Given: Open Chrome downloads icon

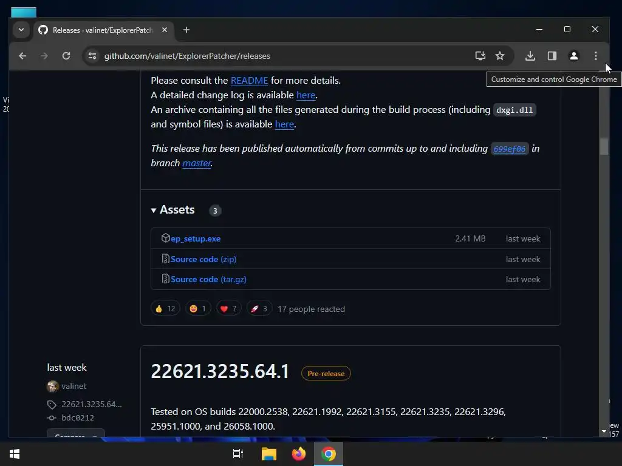Looking at the screenshot, I should [530, 56].
